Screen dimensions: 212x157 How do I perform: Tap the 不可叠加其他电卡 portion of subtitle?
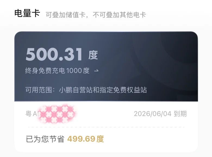pyautogui.click(x=119, y=15)
